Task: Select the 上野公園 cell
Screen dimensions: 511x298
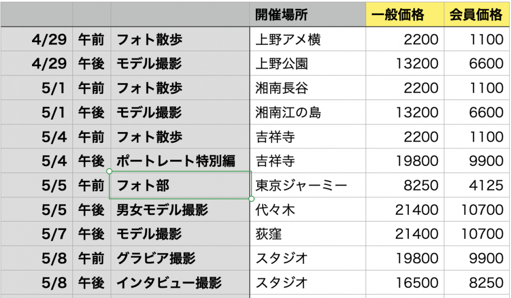Action: (x=308, y=64)
